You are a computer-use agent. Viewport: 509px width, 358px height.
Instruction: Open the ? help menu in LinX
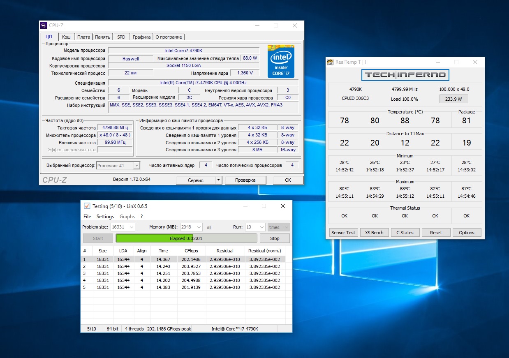[x=141, y=217]
